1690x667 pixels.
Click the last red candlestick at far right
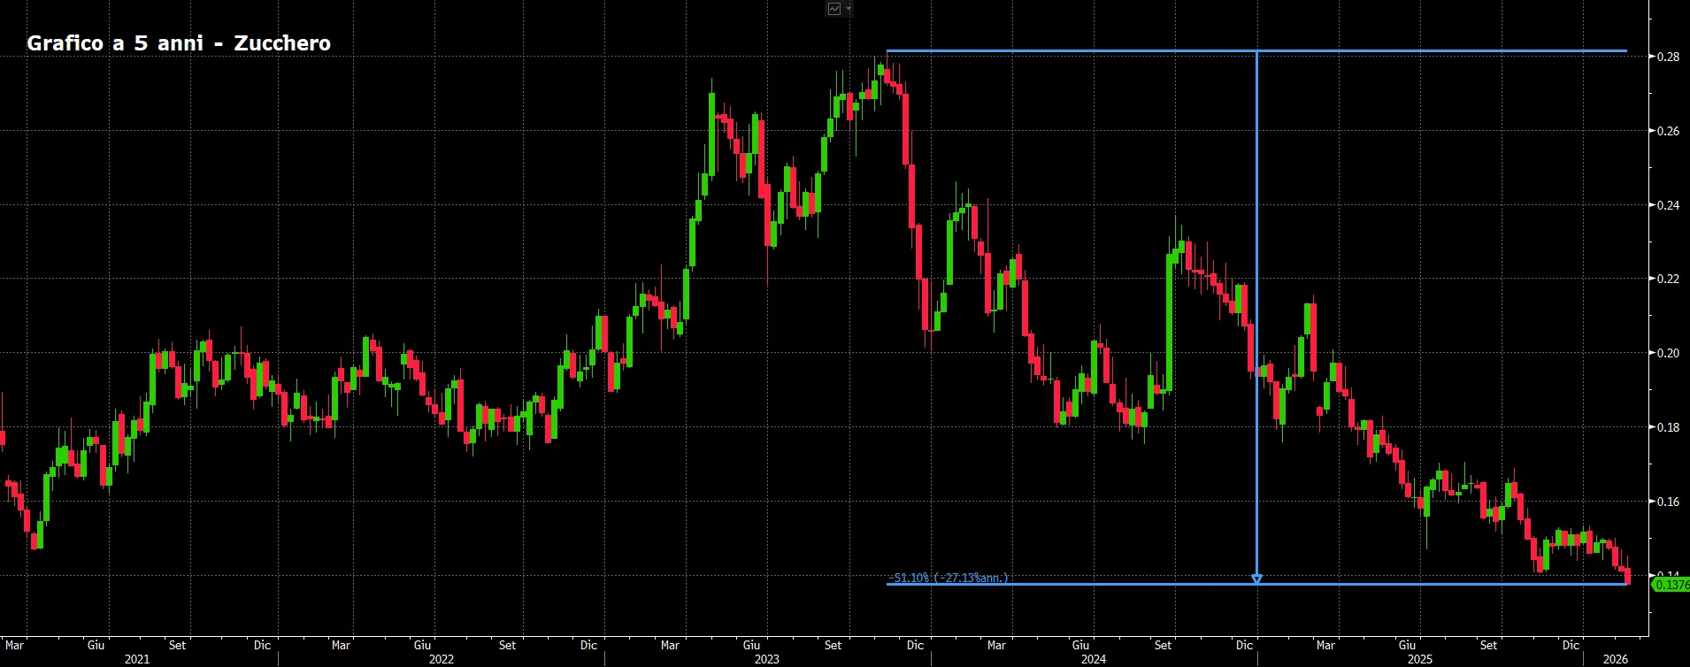[1627, 576]
